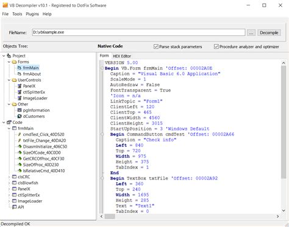Click the horizontal scroll right arrow
289x227 pixels.
coord(278,217)
